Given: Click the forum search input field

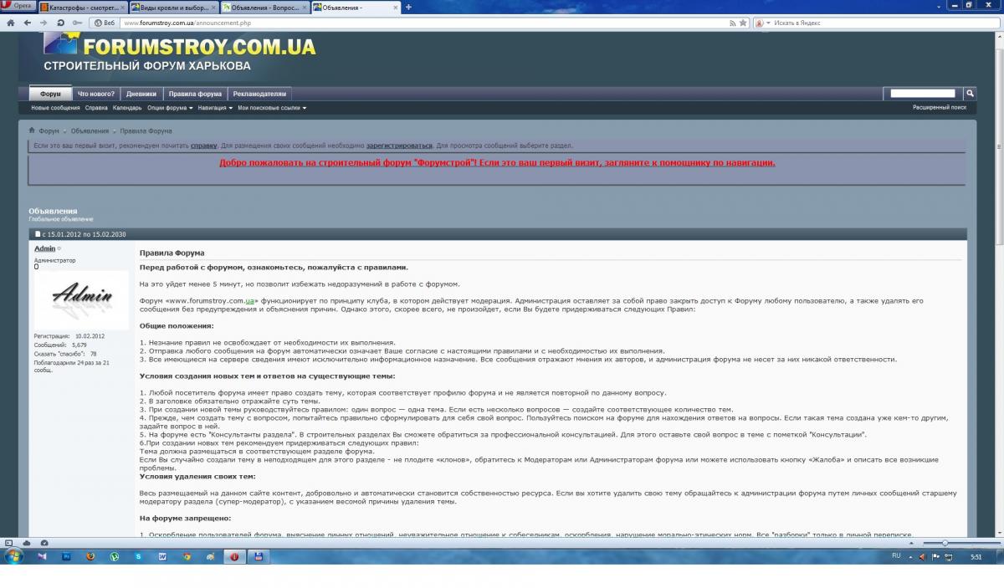Looking at the screenshot, I should pos(922,94).
